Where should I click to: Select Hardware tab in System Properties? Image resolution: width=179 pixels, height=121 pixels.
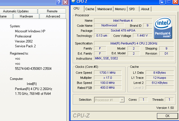pos(26,16)
